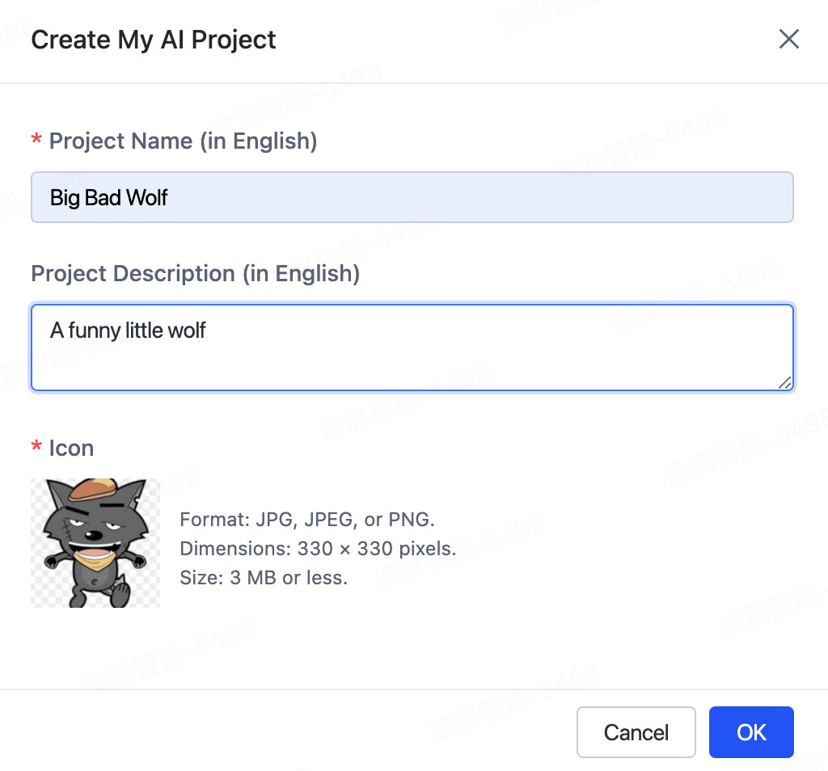Click the word "Wolf" in Project Name field
828x771 pixels.
[x=146, y=197]
